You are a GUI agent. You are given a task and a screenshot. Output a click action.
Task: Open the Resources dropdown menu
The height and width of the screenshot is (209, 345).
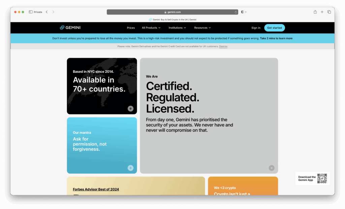(x=202, y=28)
